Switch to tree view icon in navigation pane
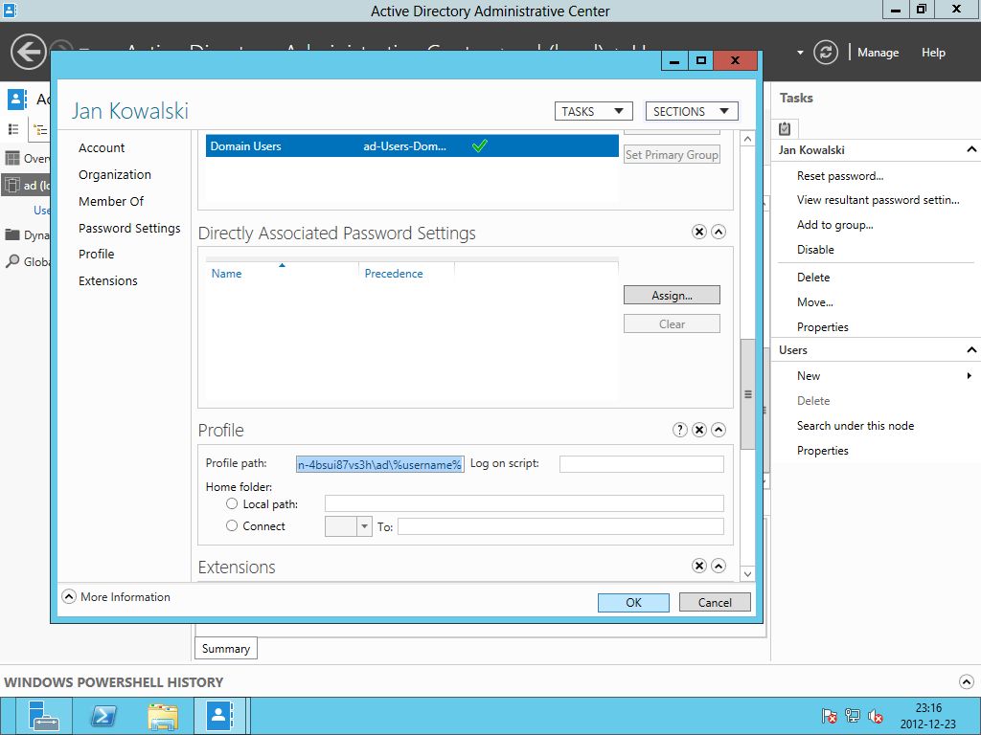The height and width of the screenshot is (735, 981). coord(40,130)
